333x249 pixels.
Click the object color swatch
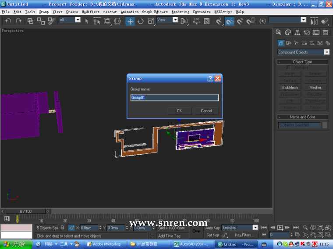click(325, 125)
